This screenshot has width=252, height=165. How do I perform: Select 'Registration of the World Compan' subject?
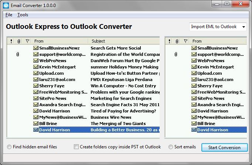125,54
